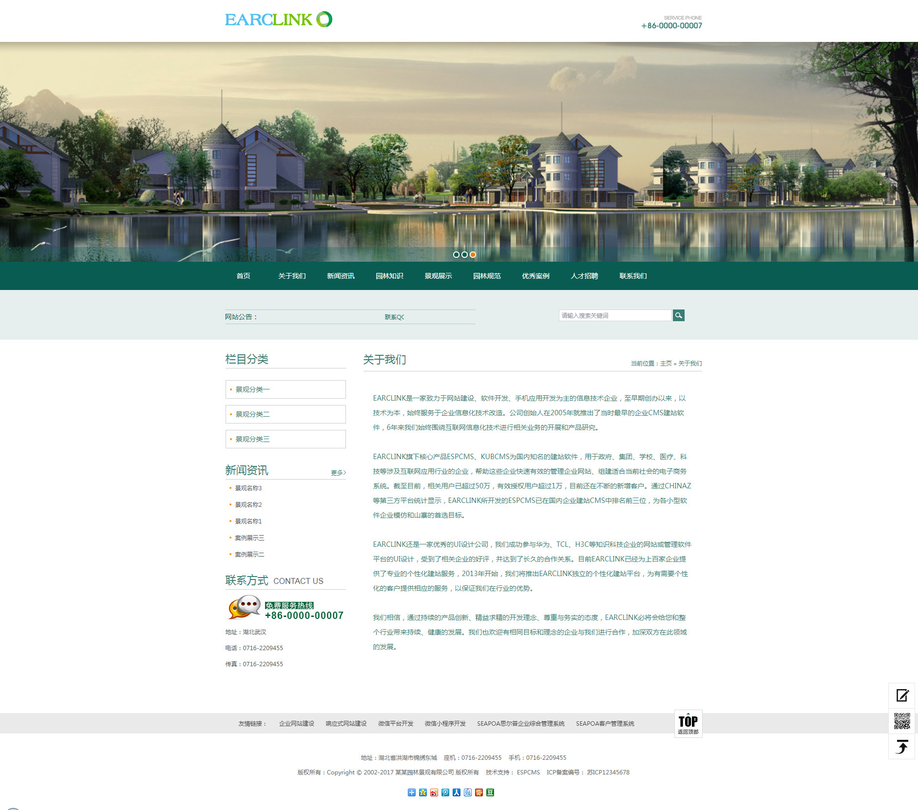Click the floating up-arrow scroll icon
This screenshot has height=810, width=918.
901,747
